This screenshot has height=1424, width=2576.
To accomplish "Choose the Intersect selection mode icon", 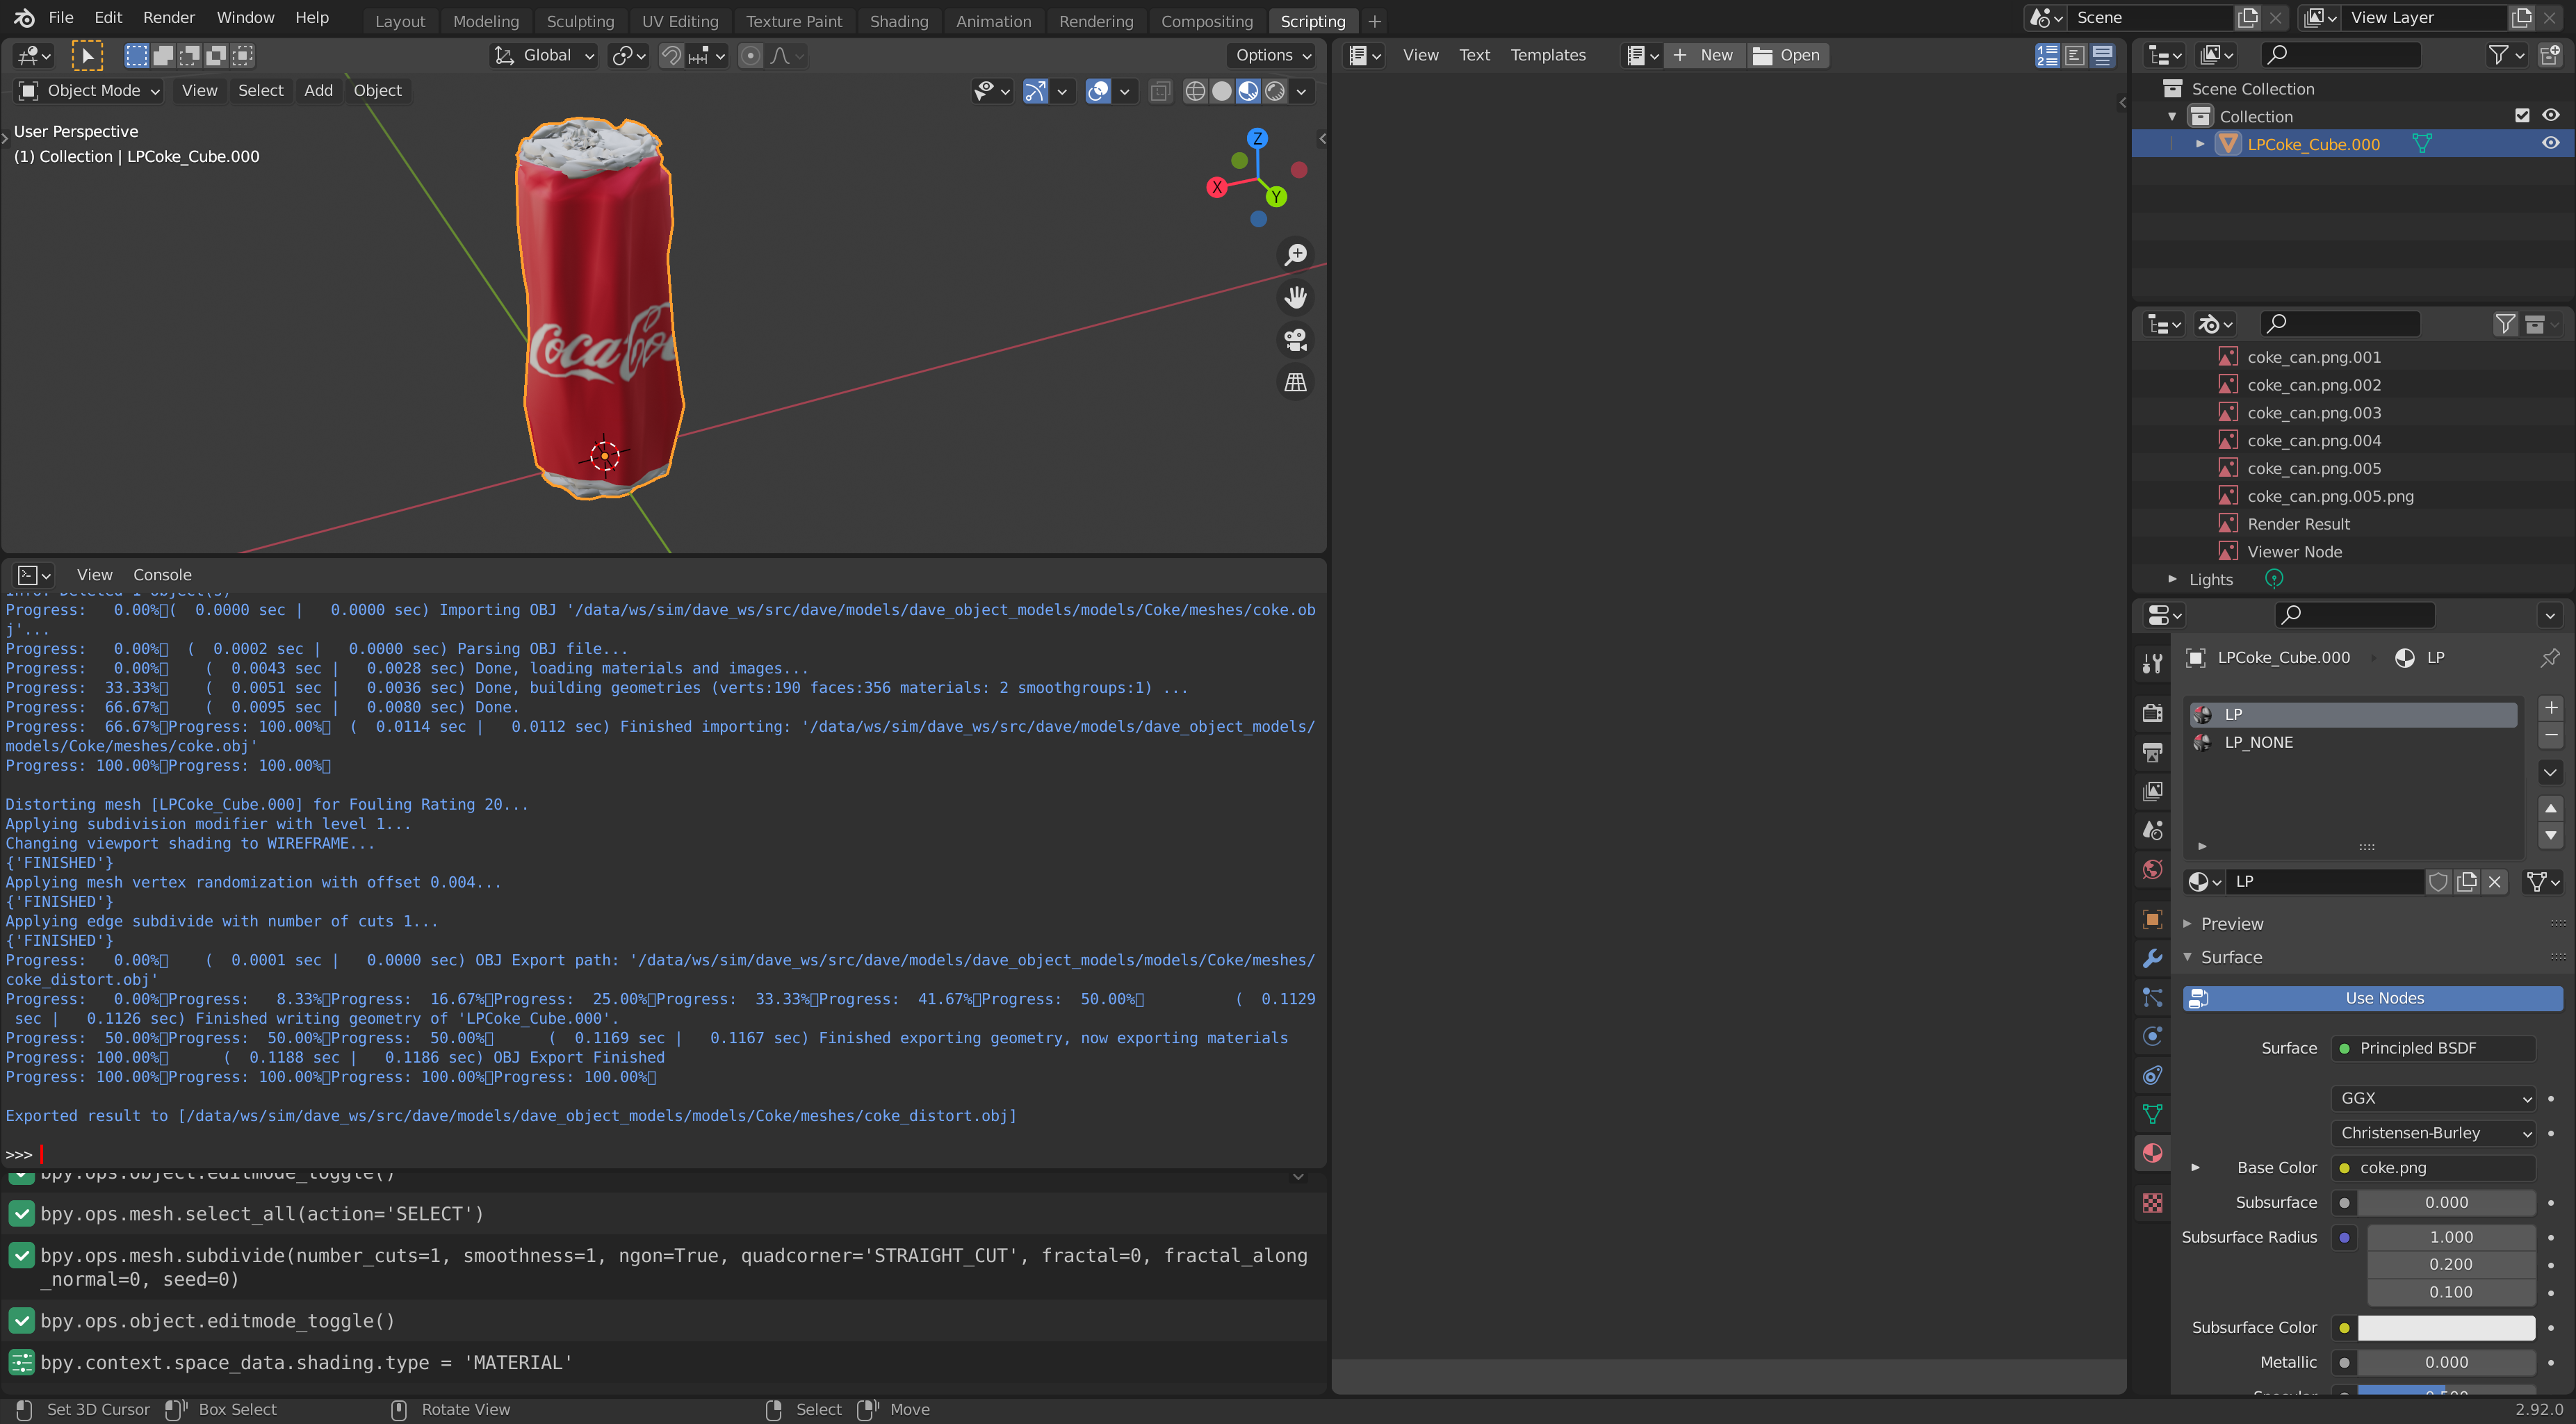I will (x=243, y=56).
